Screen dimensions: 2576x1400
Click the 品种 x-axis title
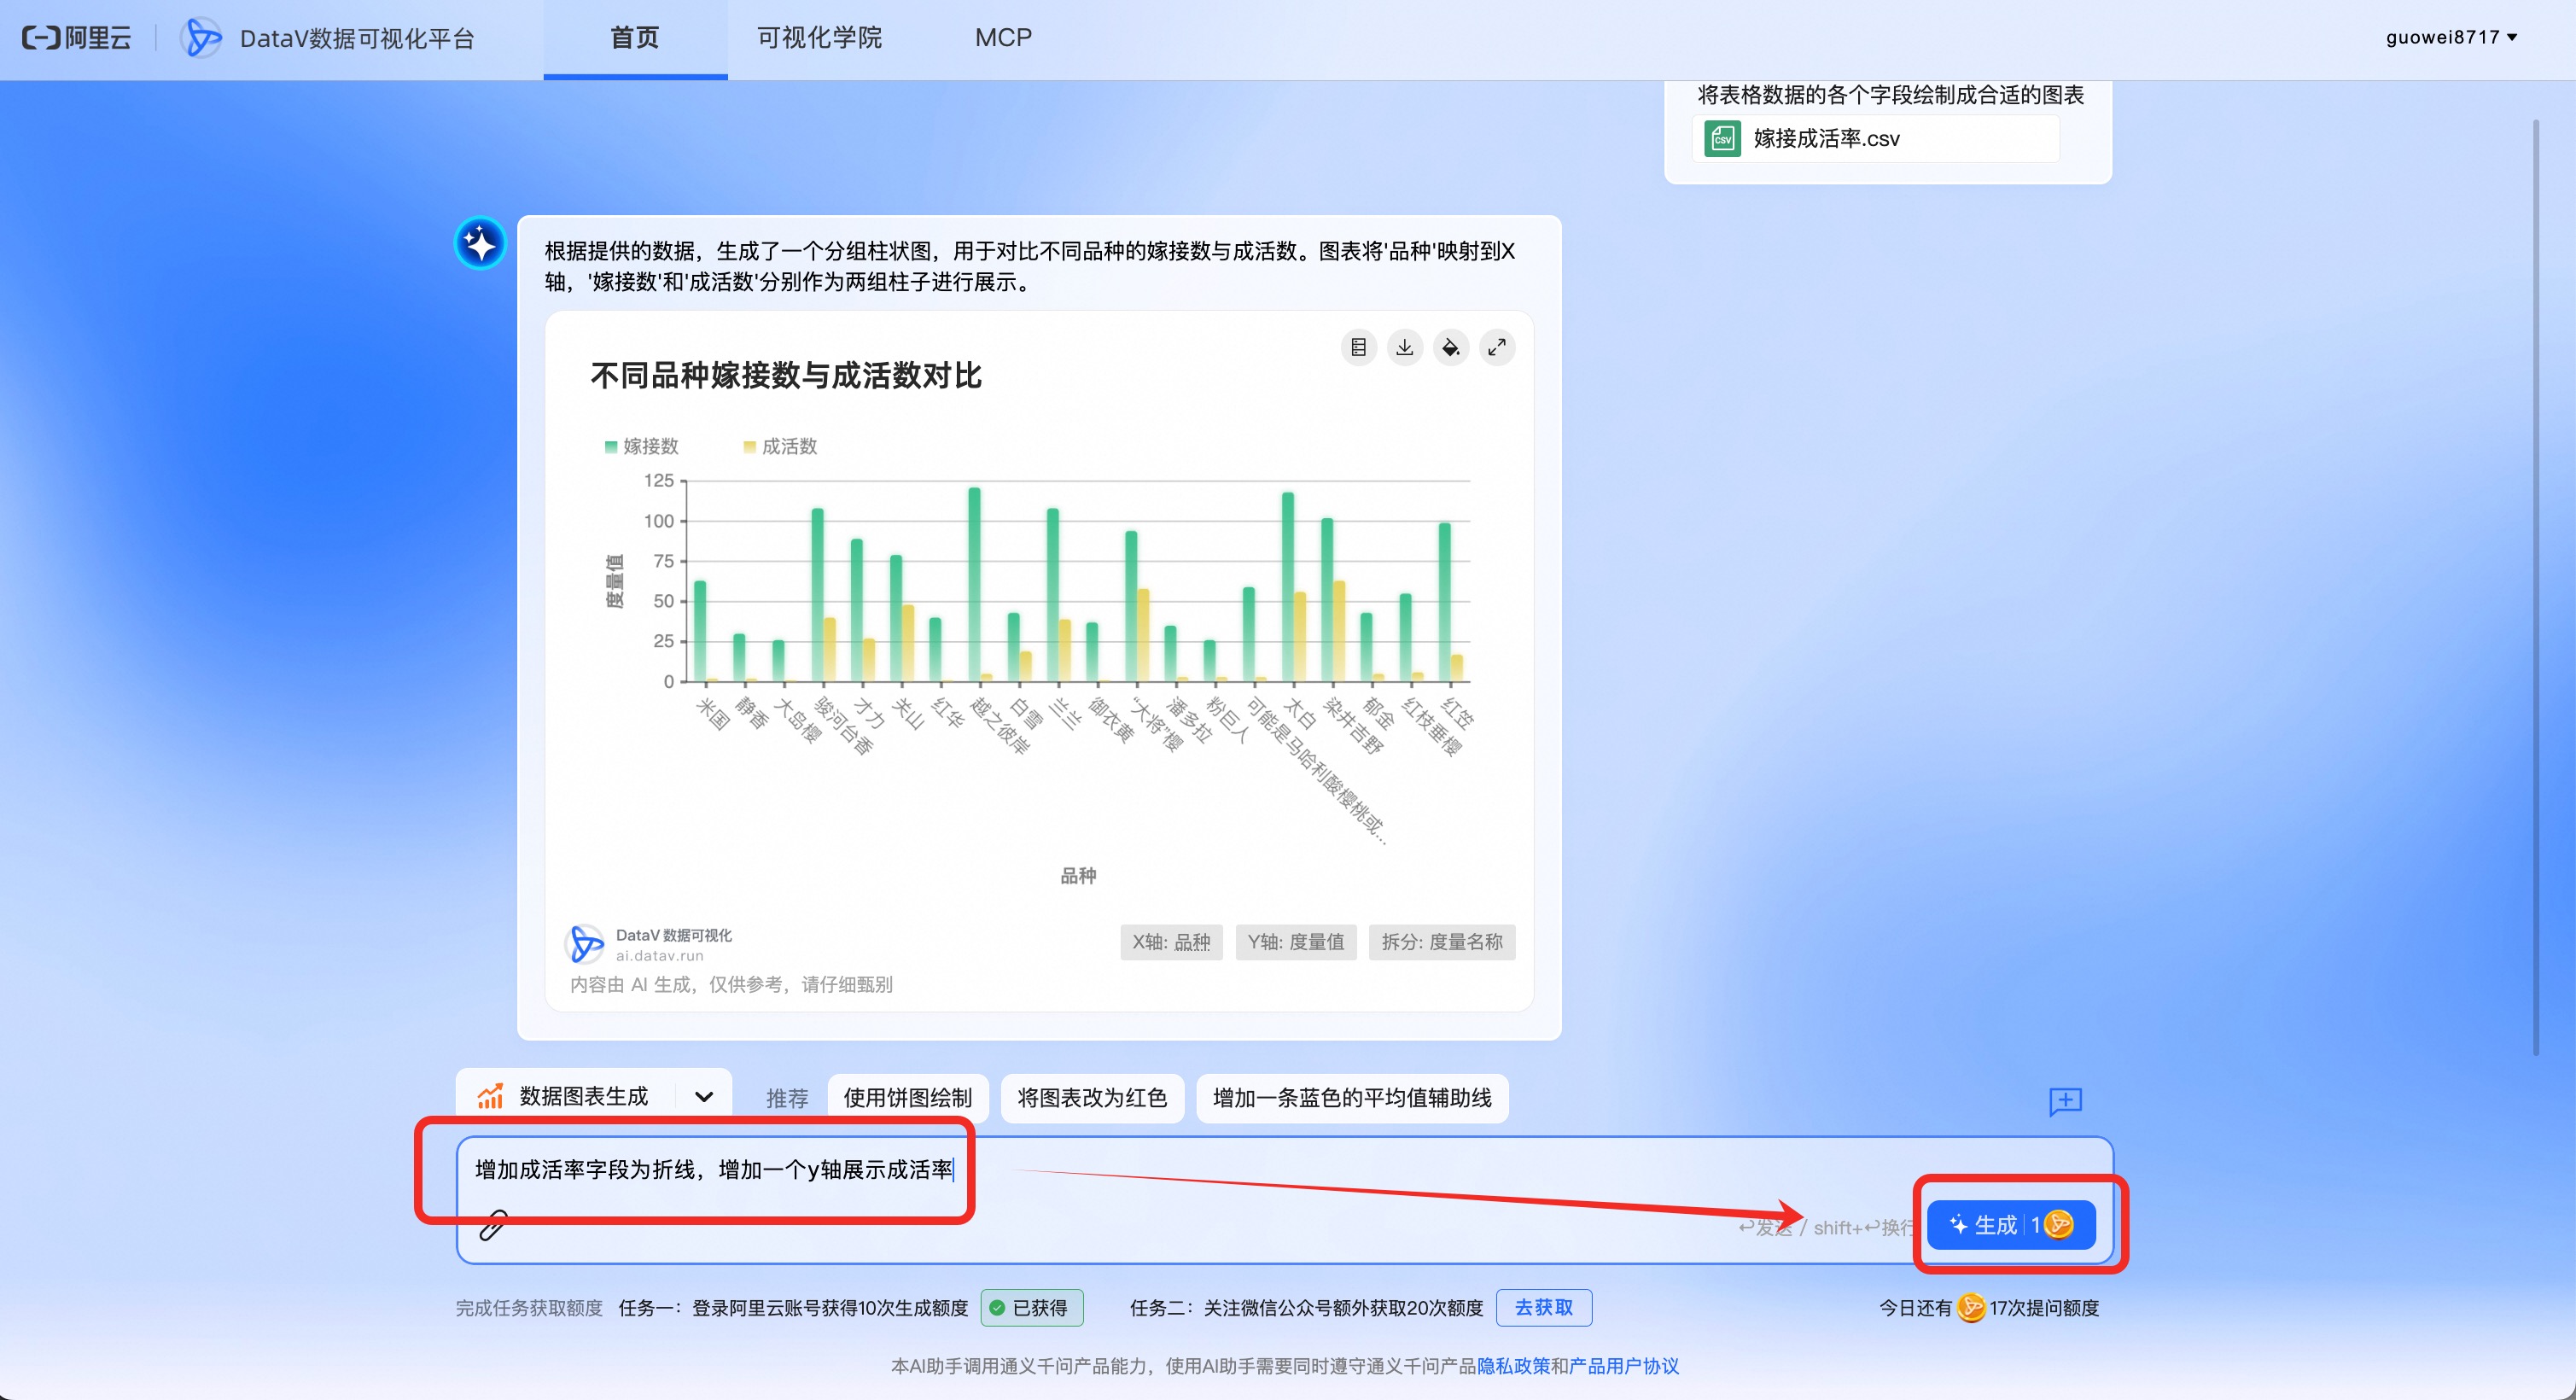[1078, 876]
